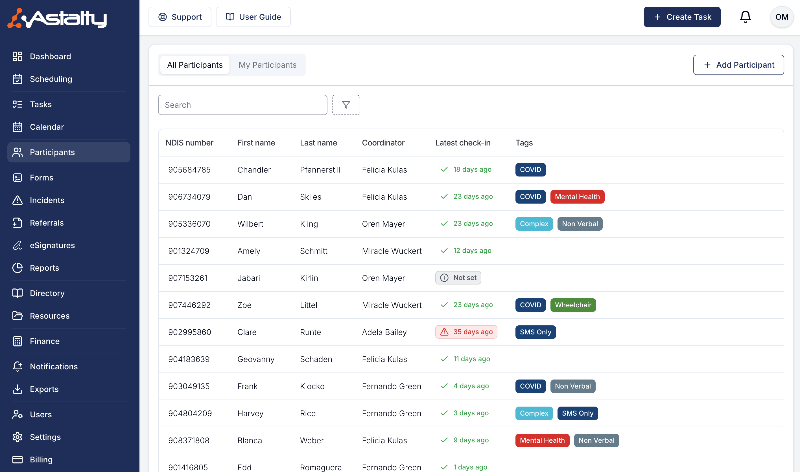Open the Billing card icon
Viewport: 800px width, 472px height.
(17, 460)
